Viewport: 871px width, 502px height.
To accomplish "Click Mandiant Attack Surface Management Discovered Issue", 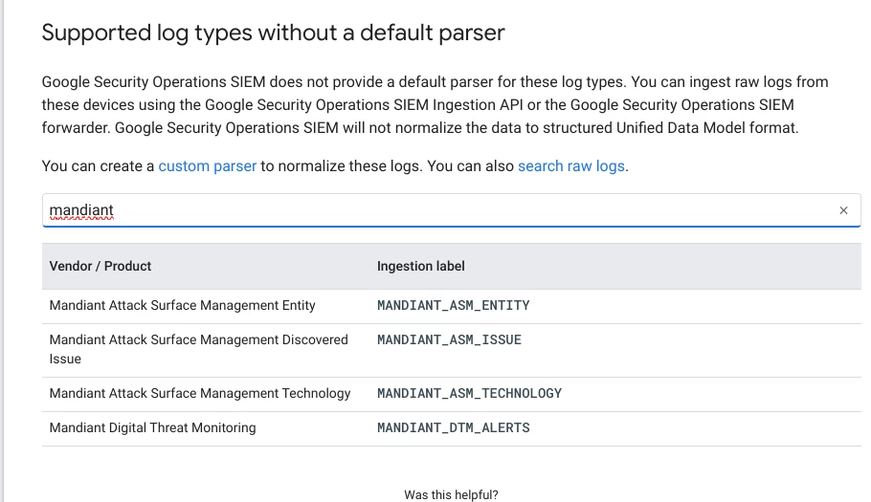I will (x=198, y=349).
